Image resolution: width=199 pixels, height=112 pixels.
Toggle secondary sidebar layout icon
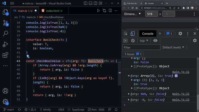point(95,3)
